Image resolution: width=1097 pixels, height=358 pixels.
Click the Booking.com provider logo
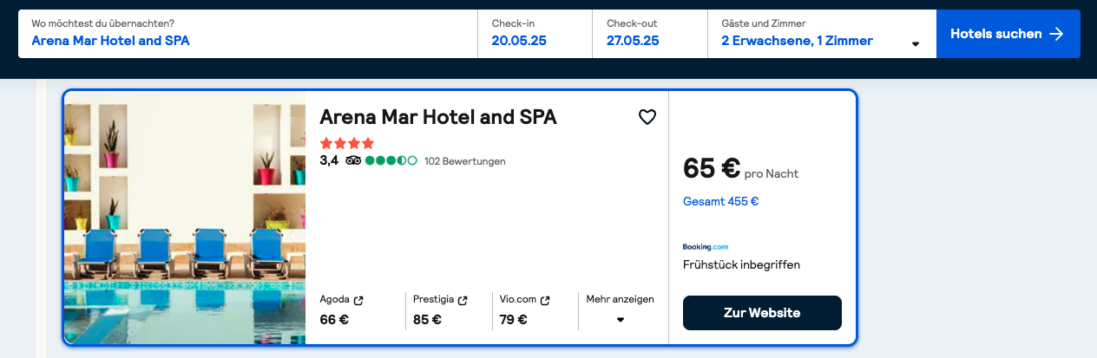[x=706, y=247]
